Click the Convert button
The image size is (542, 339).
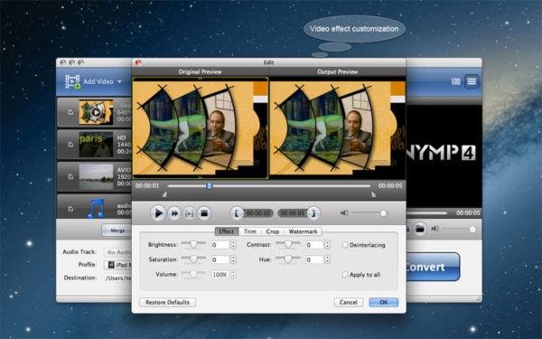coord(433,267)
